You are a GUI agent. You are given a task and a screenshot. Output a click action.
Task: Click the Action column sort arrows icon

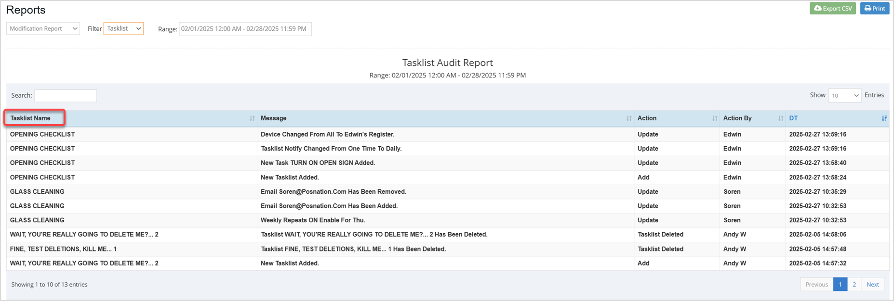coord(715,118)
